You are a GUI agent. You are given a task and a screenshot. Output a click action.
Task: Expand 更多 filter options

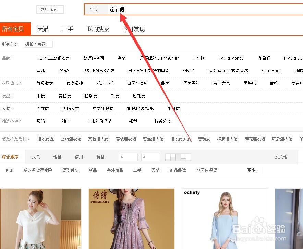(x=251, y=170)
